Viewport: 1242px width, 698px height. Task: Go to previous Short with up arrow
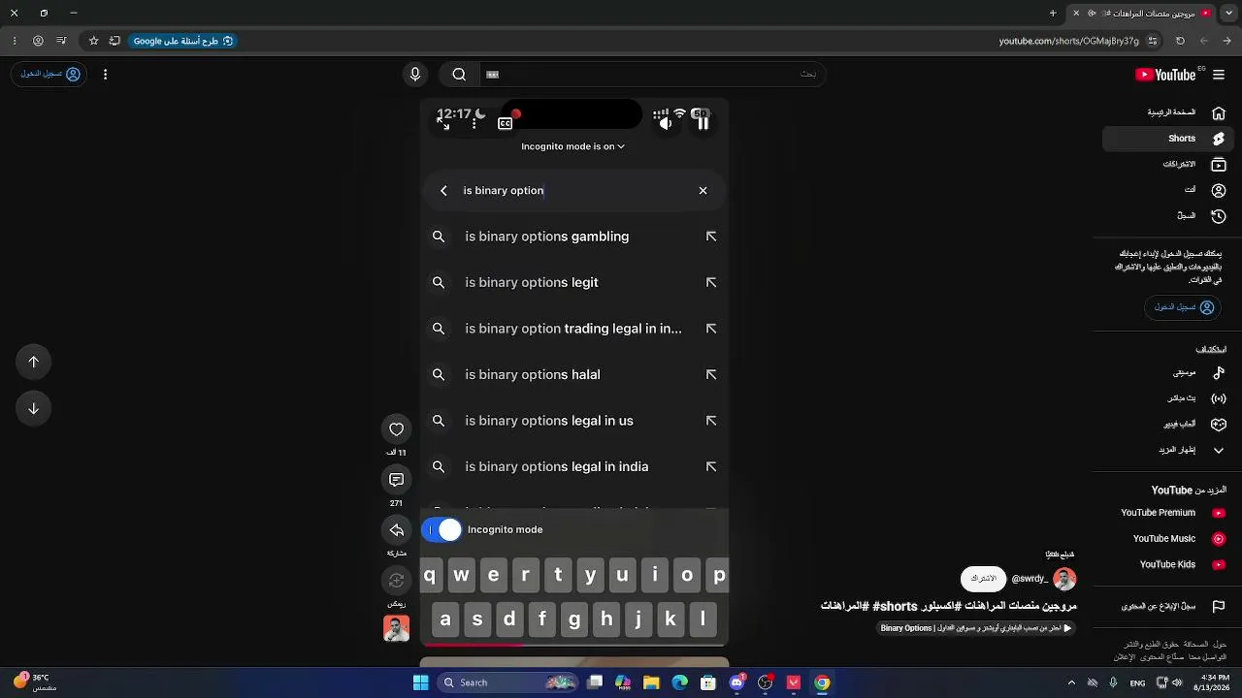(34, 362)
